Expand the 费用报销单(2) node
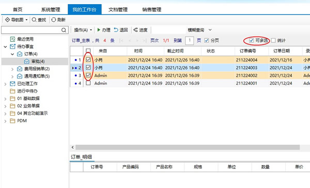The width and height of the screenshot is (310, 188). point(12,69)
